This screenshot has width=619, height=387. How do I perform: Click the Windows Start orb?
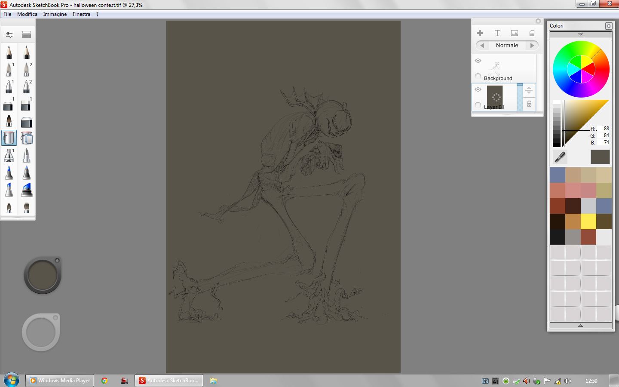pyautogui.click(x=11, y=380)
